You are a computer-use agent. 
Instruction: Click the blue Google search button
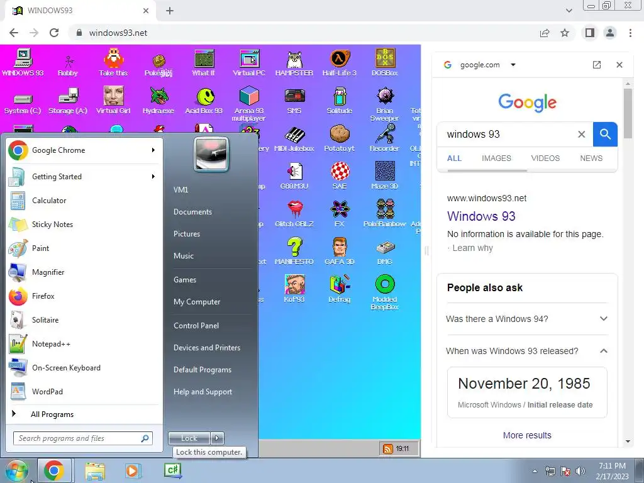605,135
